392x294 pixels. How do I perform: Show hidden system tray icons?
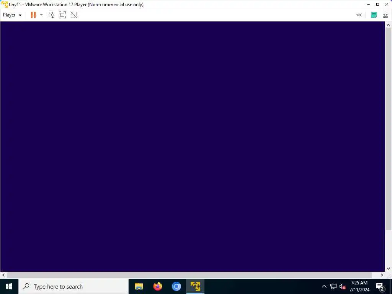[324, 286]
